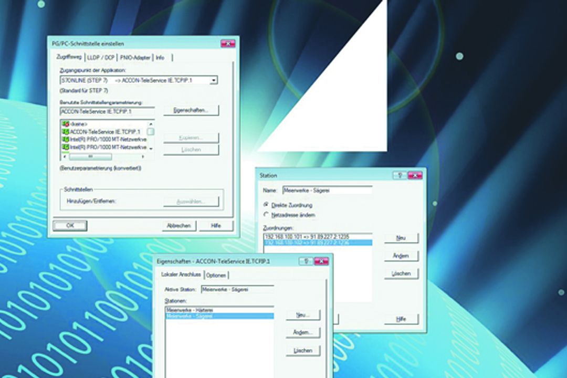Click Ändern in the Station dialog
567x378 pixels.
(x=401, y=256)
